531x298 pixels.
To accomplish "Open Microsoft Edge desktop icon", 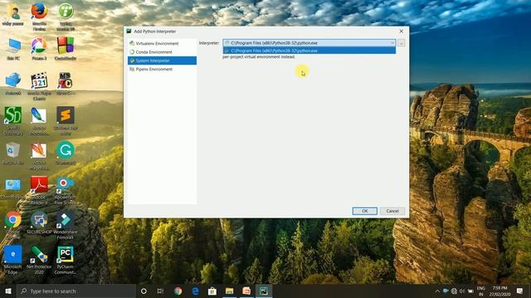I will tap(13, 260).
